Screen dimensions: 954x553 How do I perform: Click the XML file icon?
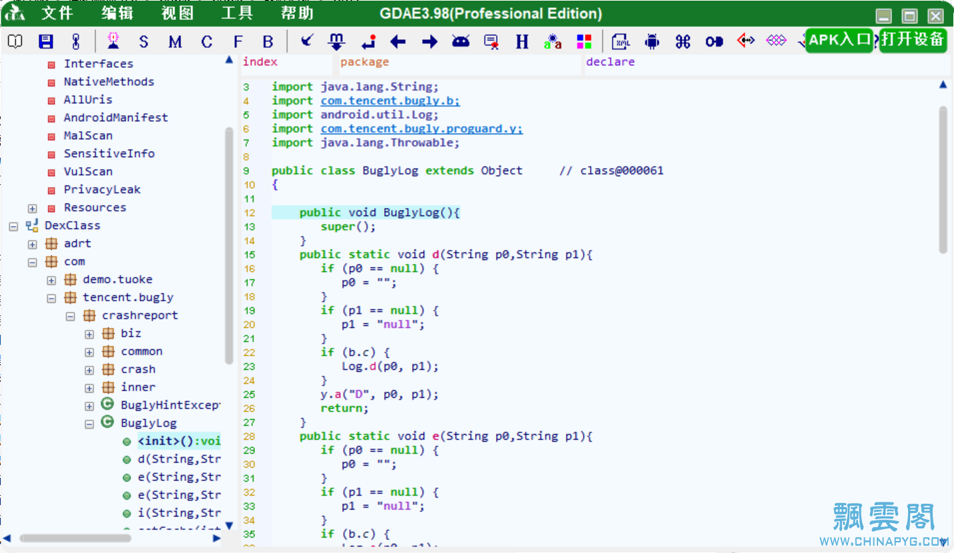(x=621, y=41)
